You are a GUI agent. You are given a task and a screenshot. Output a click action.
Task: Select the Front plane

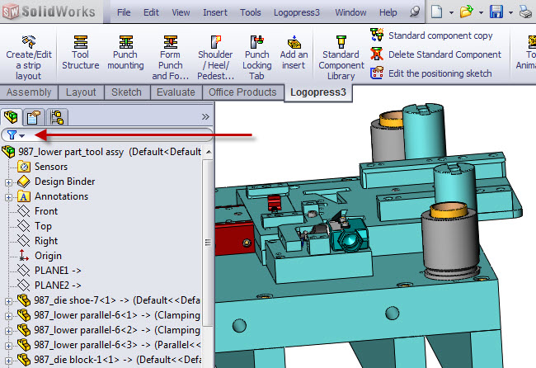click(x=37, y=211)
